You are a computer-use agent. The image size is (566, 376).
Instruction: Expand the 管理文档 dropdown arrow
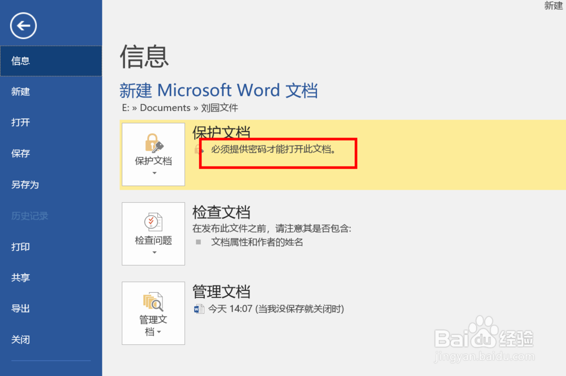159,332
